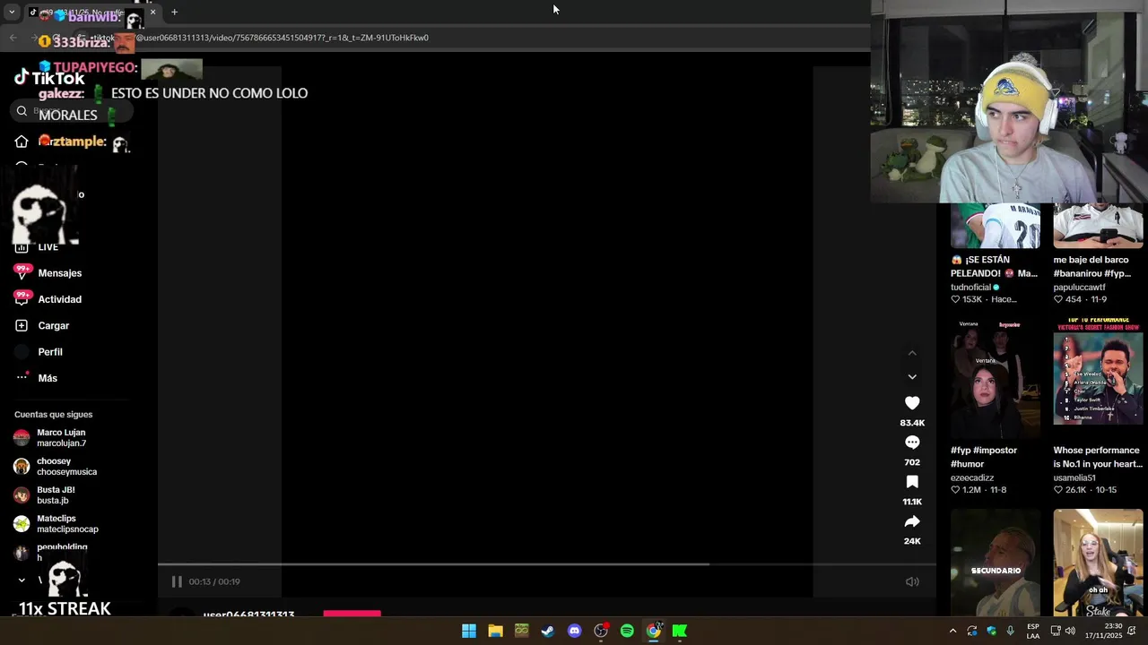Share the video using the arrow icon
The image size is (1148, 645).
(912, 521)
